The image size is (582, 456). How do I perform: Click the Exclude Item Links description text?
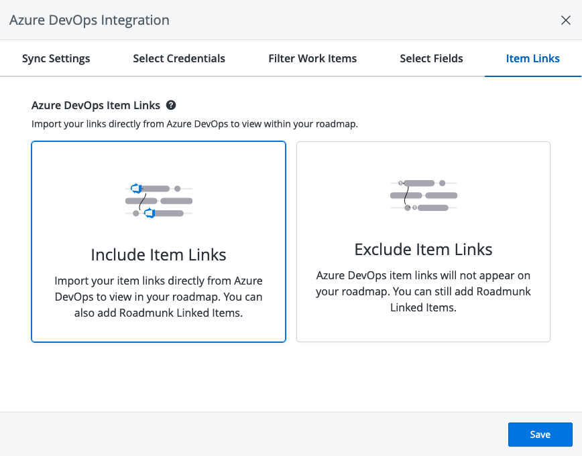[423, 291]
